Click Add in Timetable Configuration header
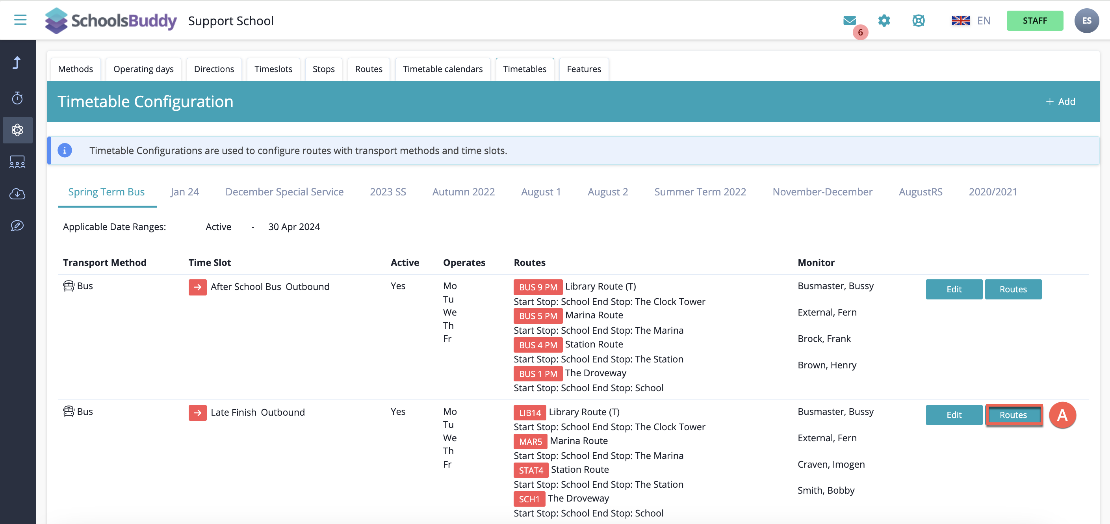Screen dimensions: 1110x524 coord(1060,101)
